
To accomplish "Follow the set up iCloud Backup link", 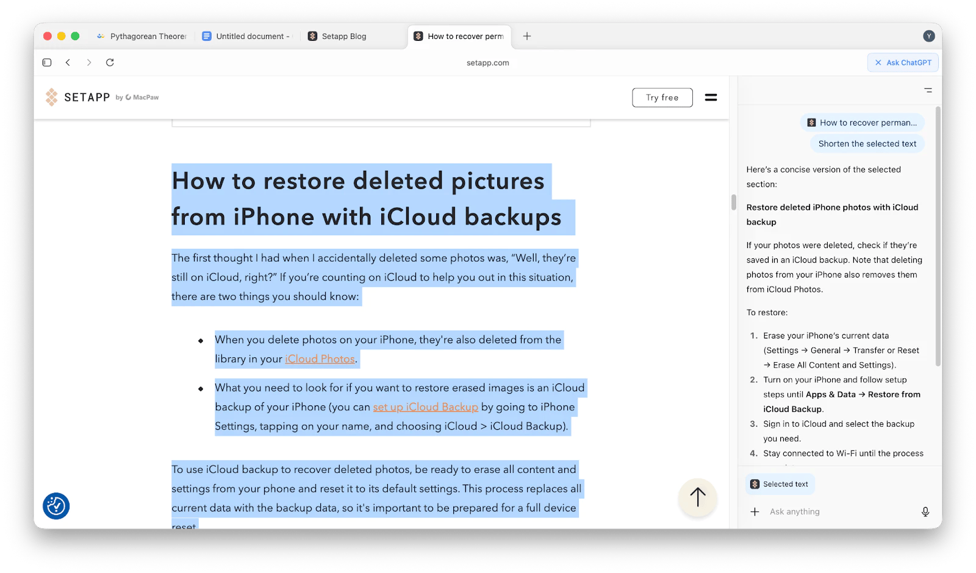I will pyautogui.click(x=425, y=407).
